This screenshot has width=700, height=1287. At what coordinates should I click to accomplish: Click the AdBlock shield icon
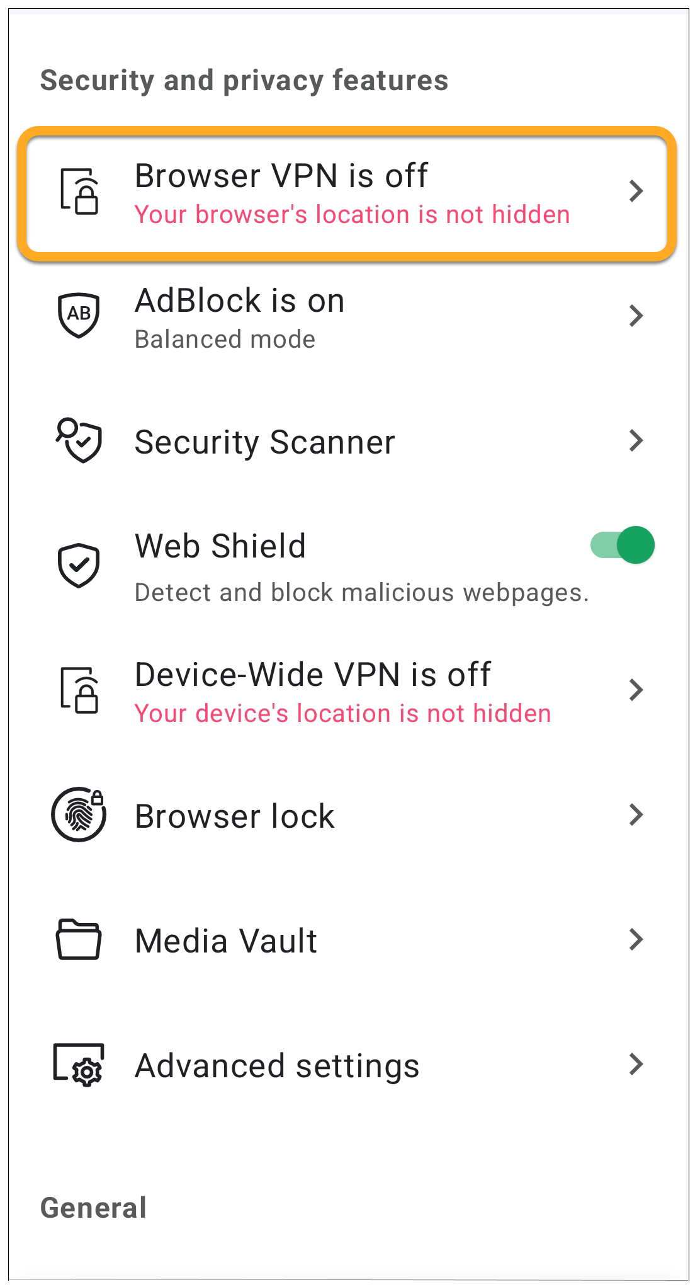click(x=79, y=315)
